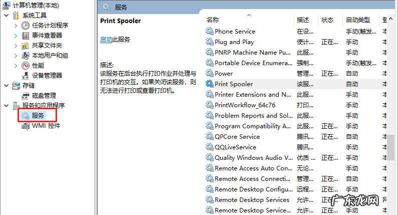
Task: Select Quality Windows Audio V... service name
Action: 254,158
